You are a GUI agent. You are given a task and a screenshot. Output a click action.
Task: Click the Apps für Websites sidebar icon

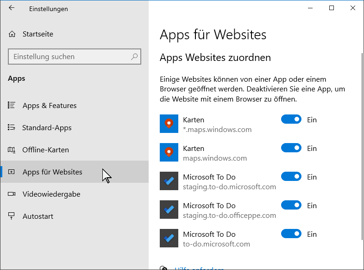[12, 172]
